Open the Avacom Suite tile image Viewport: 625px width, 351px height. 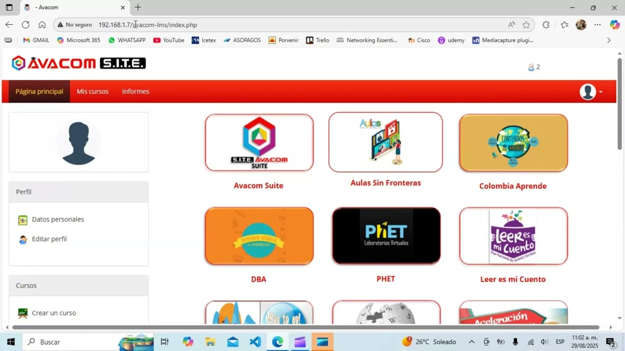coord(259,142)
